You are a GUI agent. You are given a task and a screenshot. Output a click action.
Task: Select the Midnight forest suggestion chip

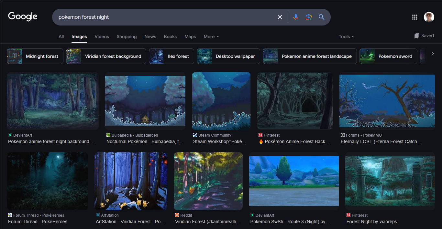[35, 56]
